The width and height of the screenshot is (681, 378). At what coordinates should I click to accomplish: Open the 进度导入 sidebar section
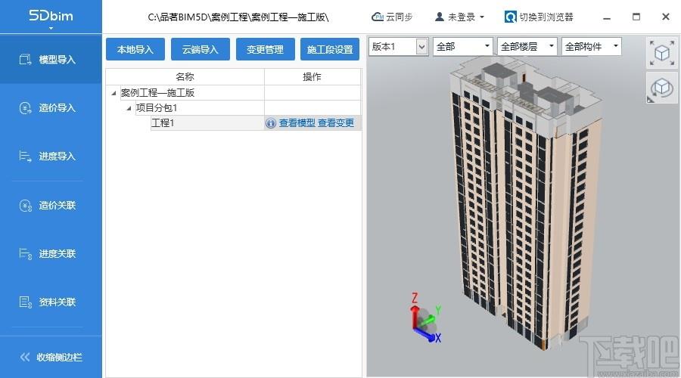tap(51, 156)
